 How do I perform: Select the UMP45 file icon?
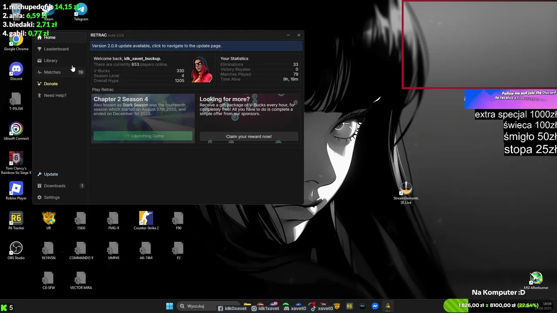(x=113, y=251)
